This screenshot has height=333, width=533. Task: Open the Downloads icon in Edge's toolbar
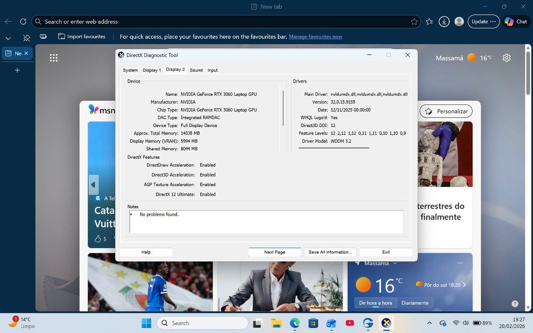pyautogui.click(x=444, y=21)
